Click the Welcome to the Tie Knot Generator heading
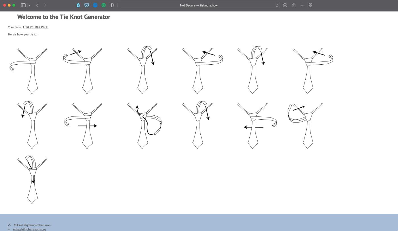 (x=64, y=17)
